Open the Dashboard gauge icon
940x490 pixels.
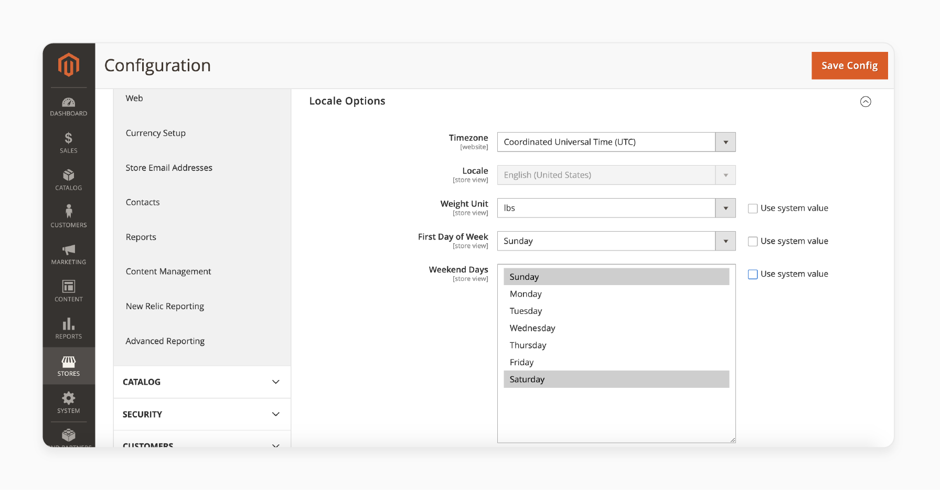pyautogui.click(x=69, y=103)
